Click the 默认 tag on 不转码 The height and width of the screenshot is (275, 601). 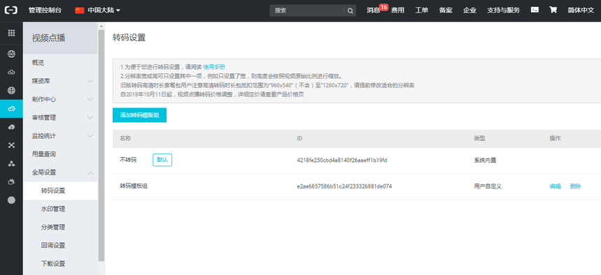(x=162, y=160)
